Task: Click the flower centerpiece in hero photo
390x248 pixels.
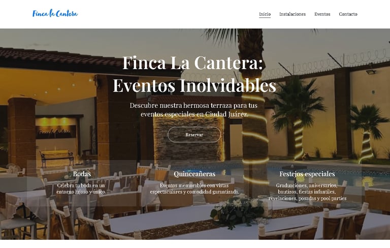Action: (238, 210)
